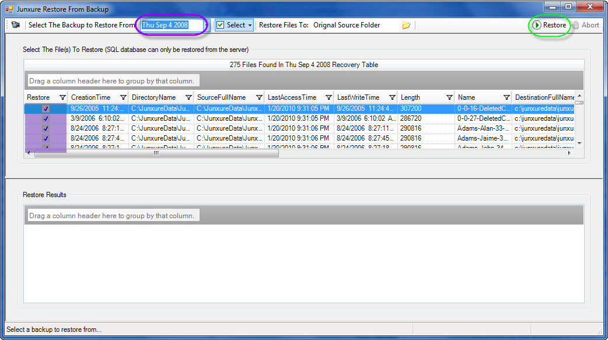Select the Adams-Alan-33 name cell
The image size is (608, 340).
(483, 128)
